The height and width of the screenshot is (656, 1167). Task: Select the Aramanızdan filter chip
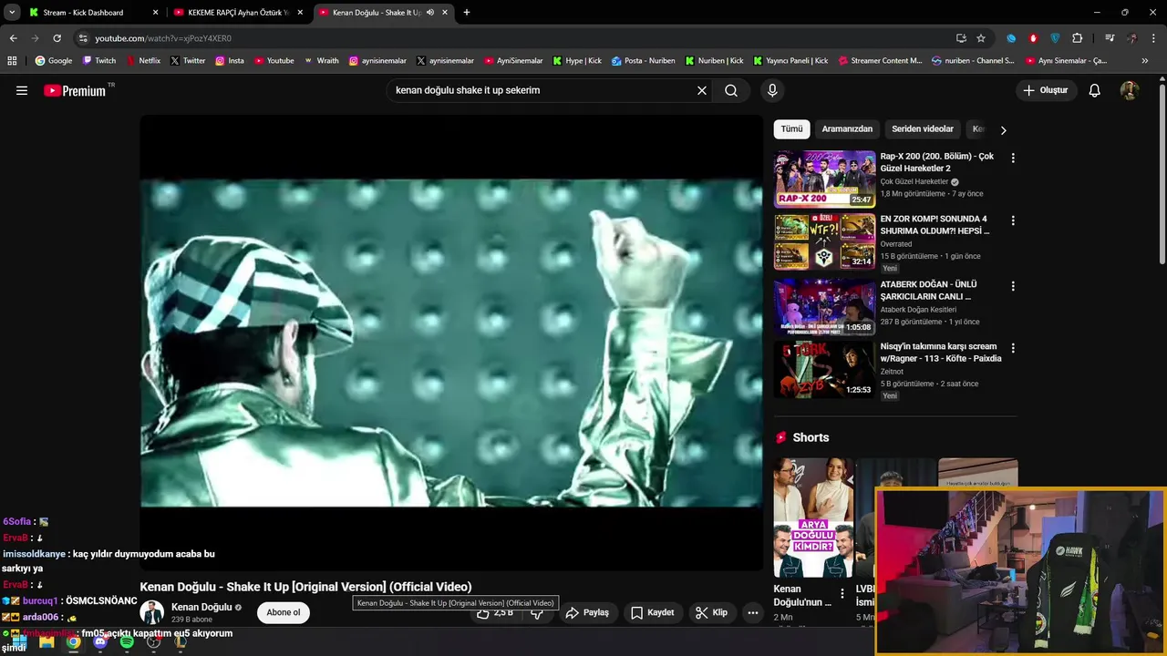click(x=847, y=129)
